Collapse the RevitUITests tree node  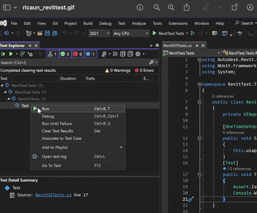[9, 99]
